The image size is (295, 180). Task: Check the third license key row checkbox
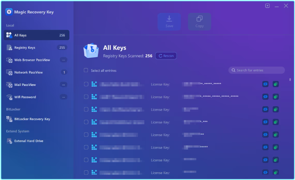(86, 109)
